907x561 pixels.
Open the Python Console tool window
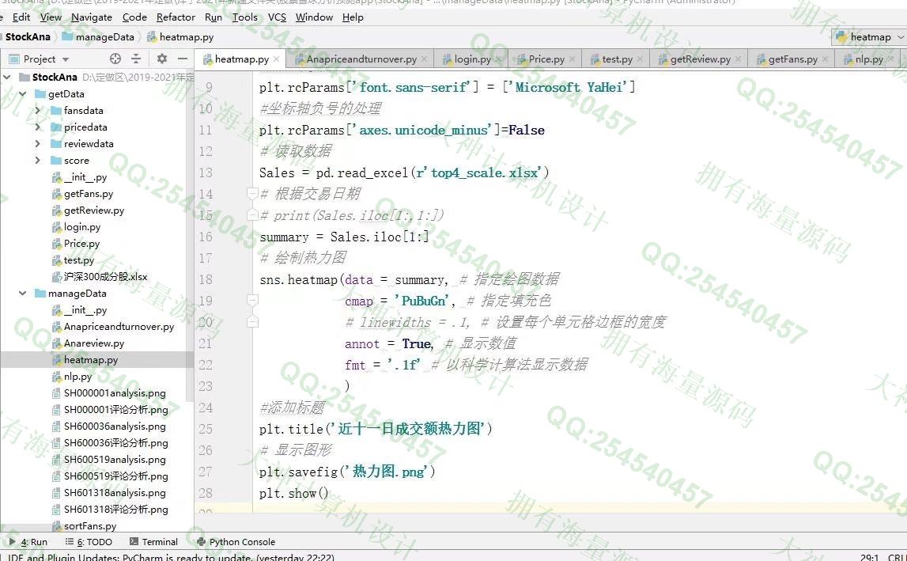coord(236,542)
